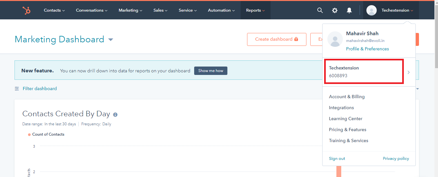
Task: Expand the Automation menu
Action: [x=221, y=10]
